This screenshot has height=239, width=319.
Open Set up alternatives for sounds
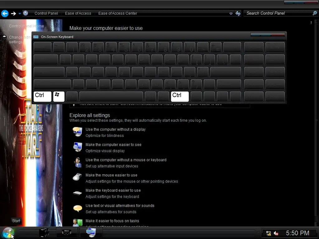pyautogui.click(x=111, y=212)
